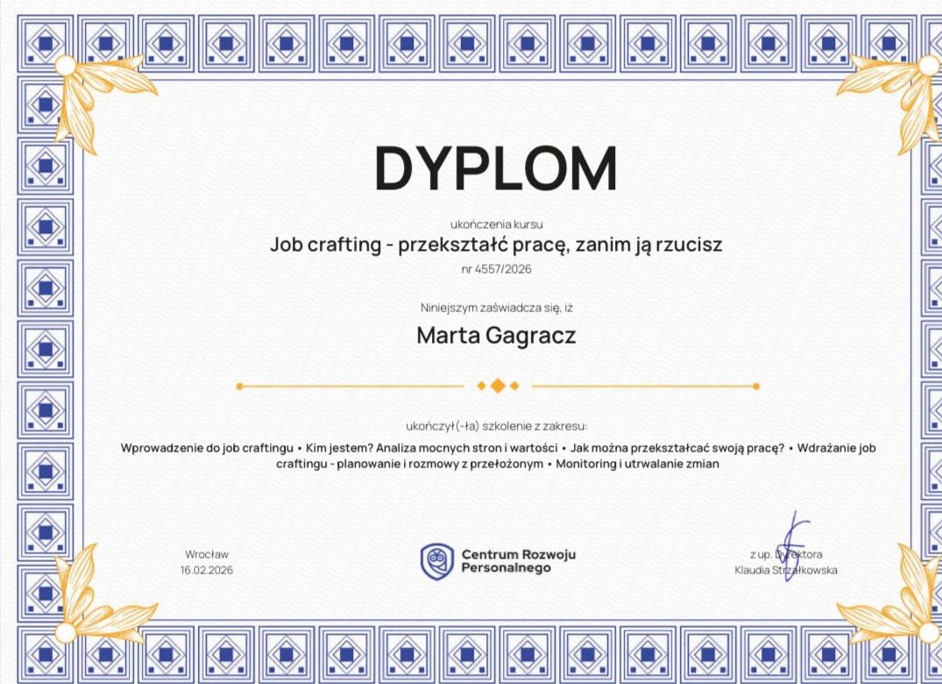The height and width of the screenshot is (684, 942).
Task: Click the owl logo of Centrum Rozwoju Personalnego
Action: (437, 561)
